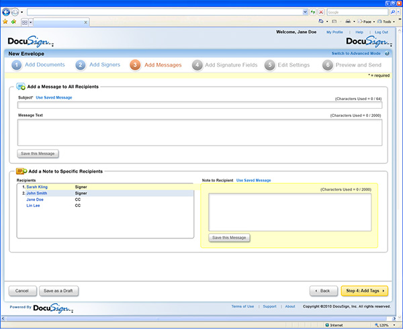Image resolution: width=403 pixels, height=329 pixels.
Task: Click the Message Text box
Action: pos(199,132)
